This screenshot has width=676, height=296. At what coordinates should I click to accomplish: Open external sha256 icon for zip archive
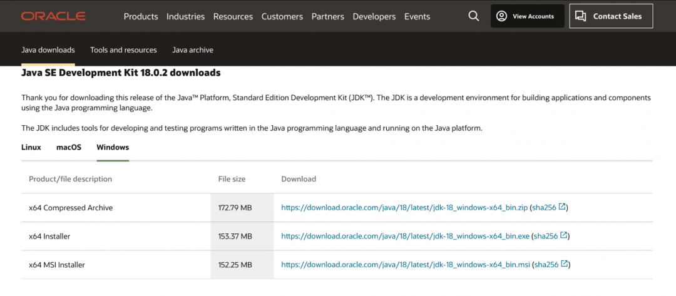[562, 207]
